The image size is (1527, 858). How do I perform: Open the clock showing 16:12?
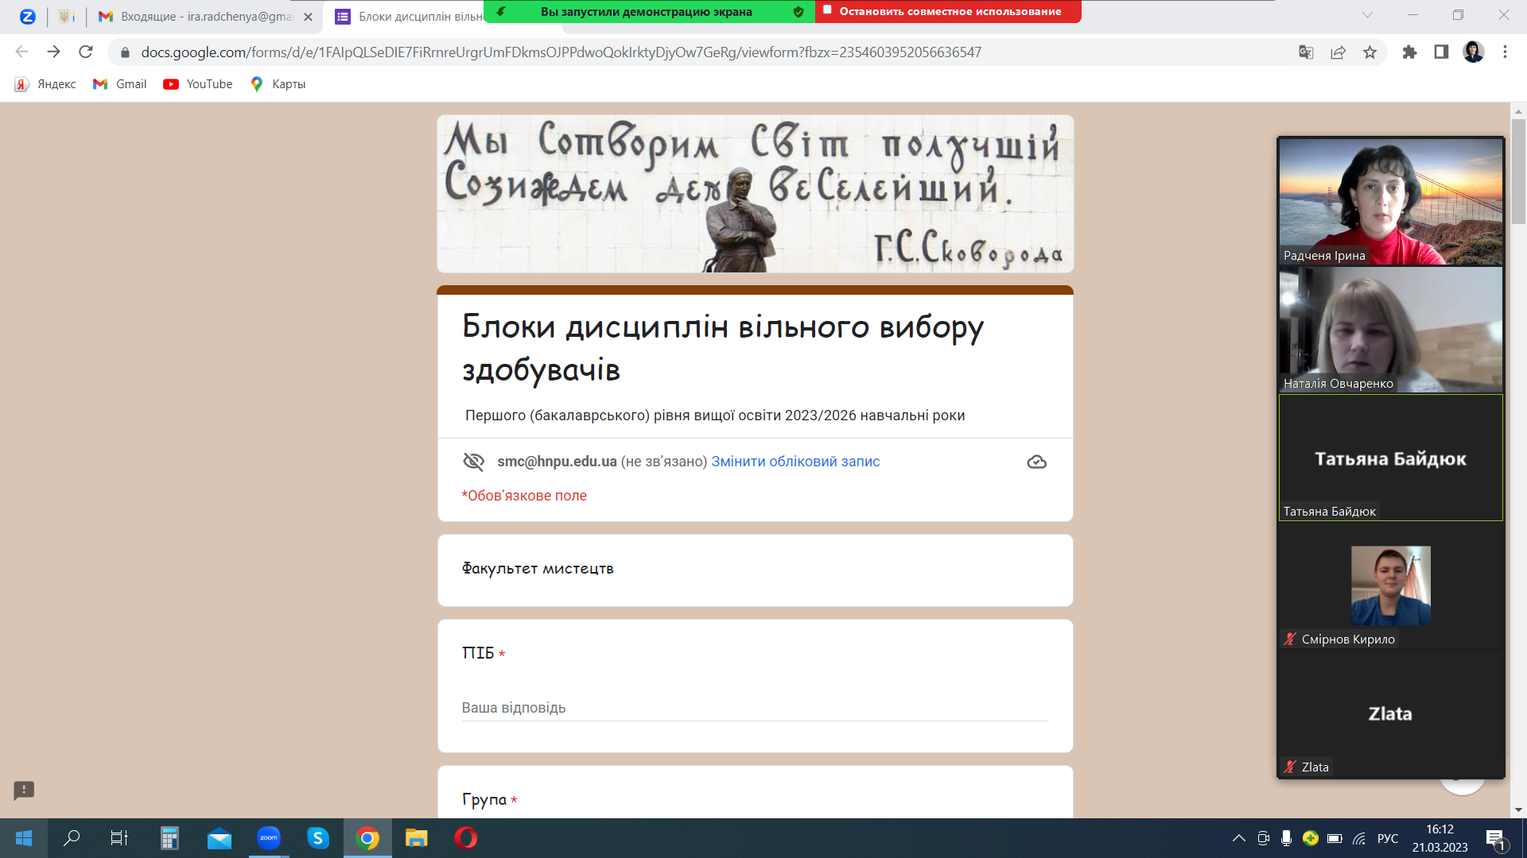coord(1440,838)
